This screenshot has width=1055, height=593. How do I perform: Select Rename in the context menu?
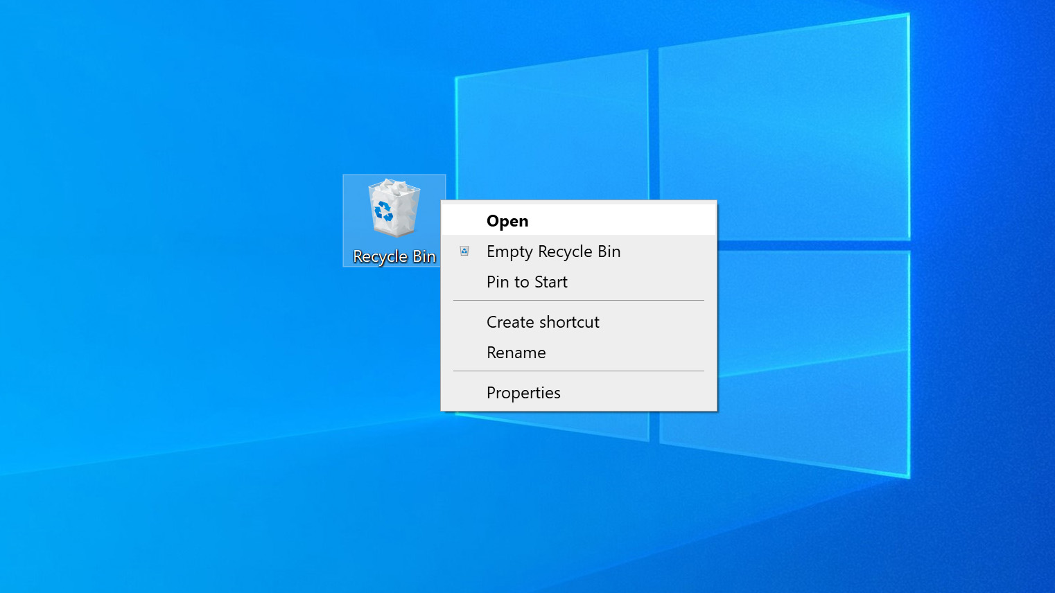click(579, 353)
